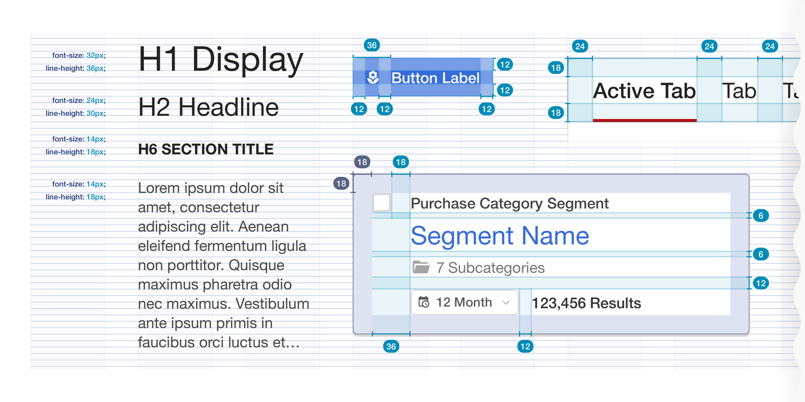Tick the checkbox beside Purchase Category Segment
Viewport: 805px width, 402px height.
tap(382, 203)
